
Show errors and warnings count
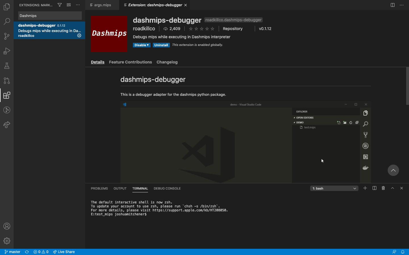tap(41, 252)
